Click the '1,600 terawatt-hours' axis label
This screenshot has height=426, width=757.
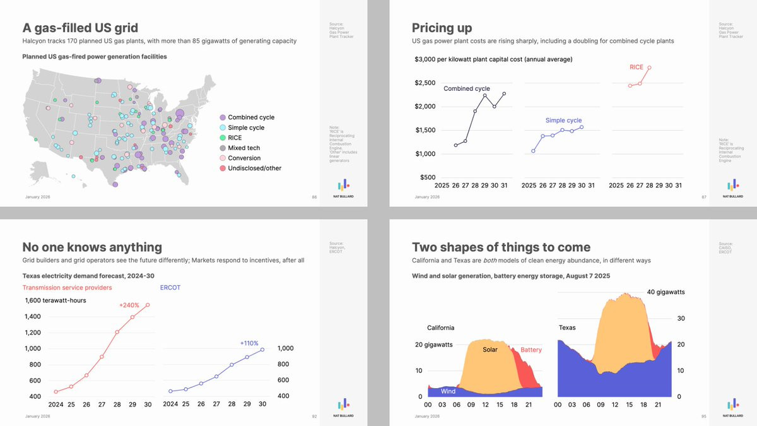point(56,300)
